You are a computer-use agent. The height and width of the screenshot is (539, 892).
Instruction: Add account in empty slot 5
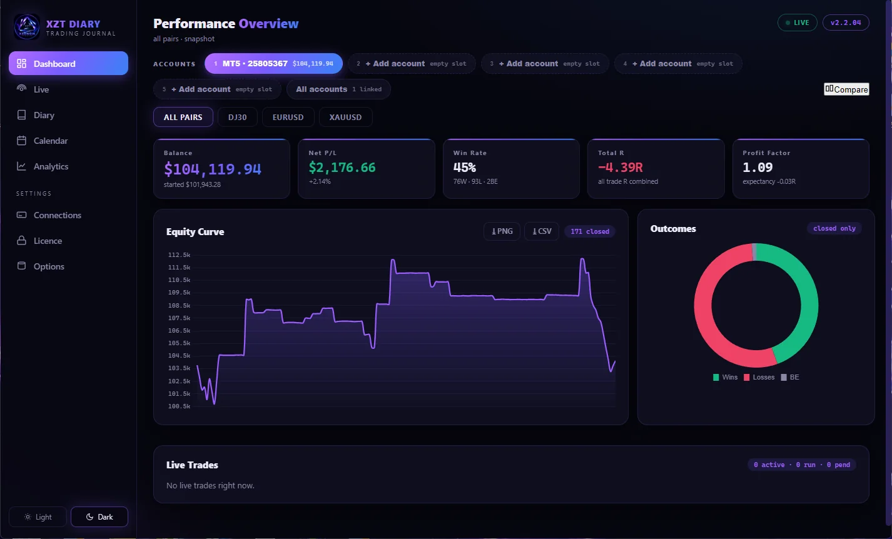(x=217, y=89)
